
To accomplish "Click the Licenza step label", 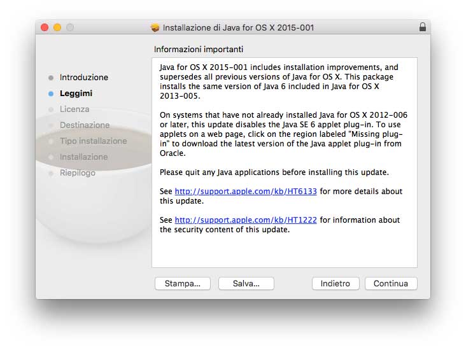I will 74,109.
